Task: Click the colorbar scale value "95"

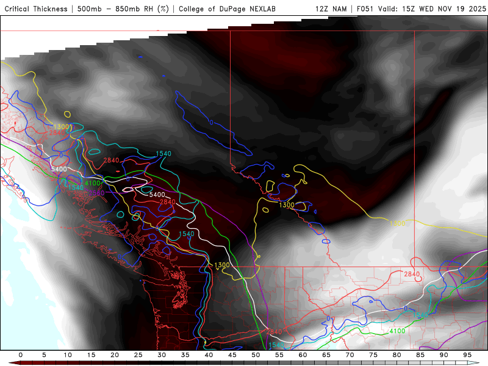Action: point(467,355)
